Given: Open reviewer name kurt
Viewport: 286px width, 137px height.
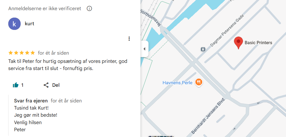Looking at the screenshot, I should (x=29, y=24).
